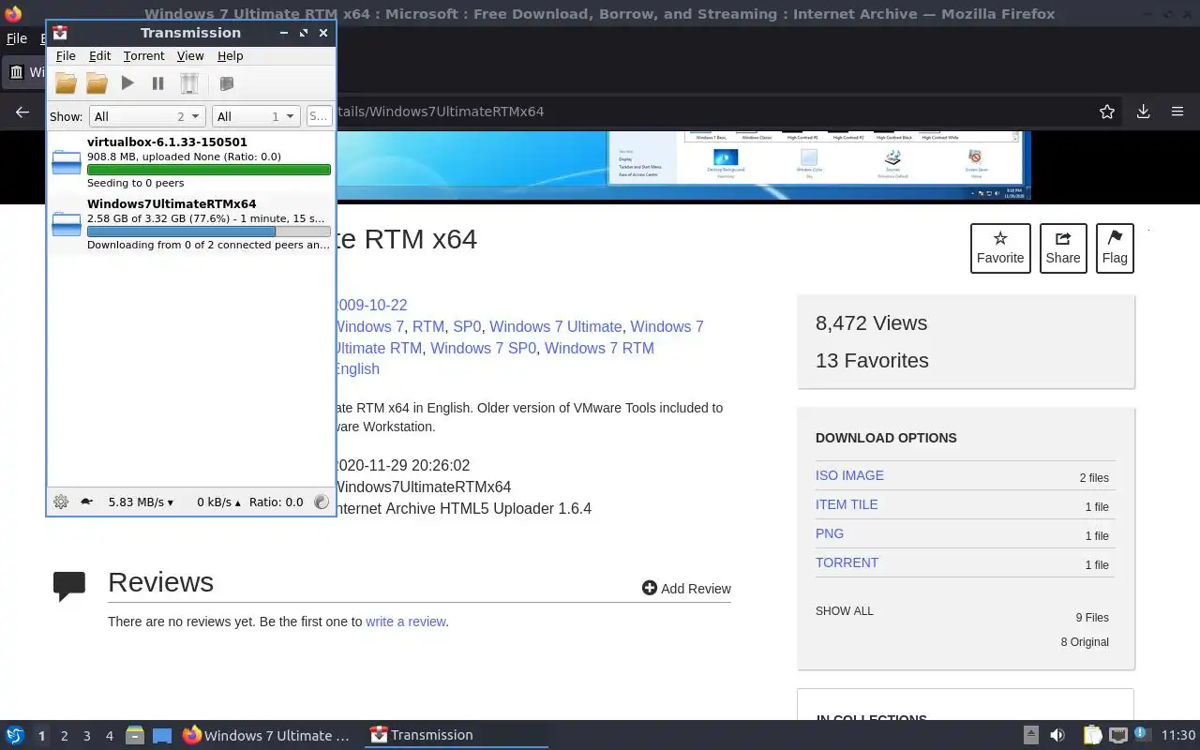The height and width of the screenshot is (750, 1200).
Task: Open the Edit menu in Transmission
Action: tap(99, 56)
